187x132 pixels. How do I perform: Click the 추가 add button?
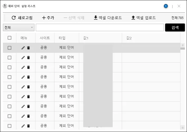pos(48,18)
